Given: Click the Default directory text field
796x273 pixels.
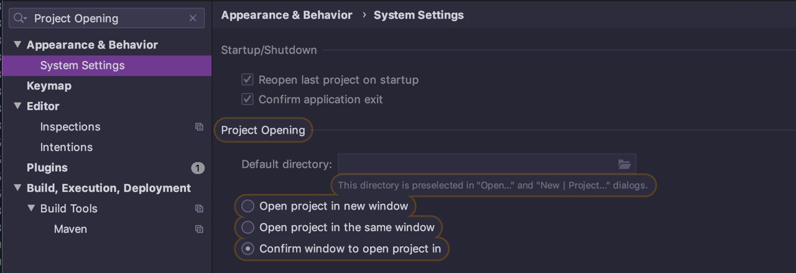Looking at the screenshot, I should click(x=476, y=164).
